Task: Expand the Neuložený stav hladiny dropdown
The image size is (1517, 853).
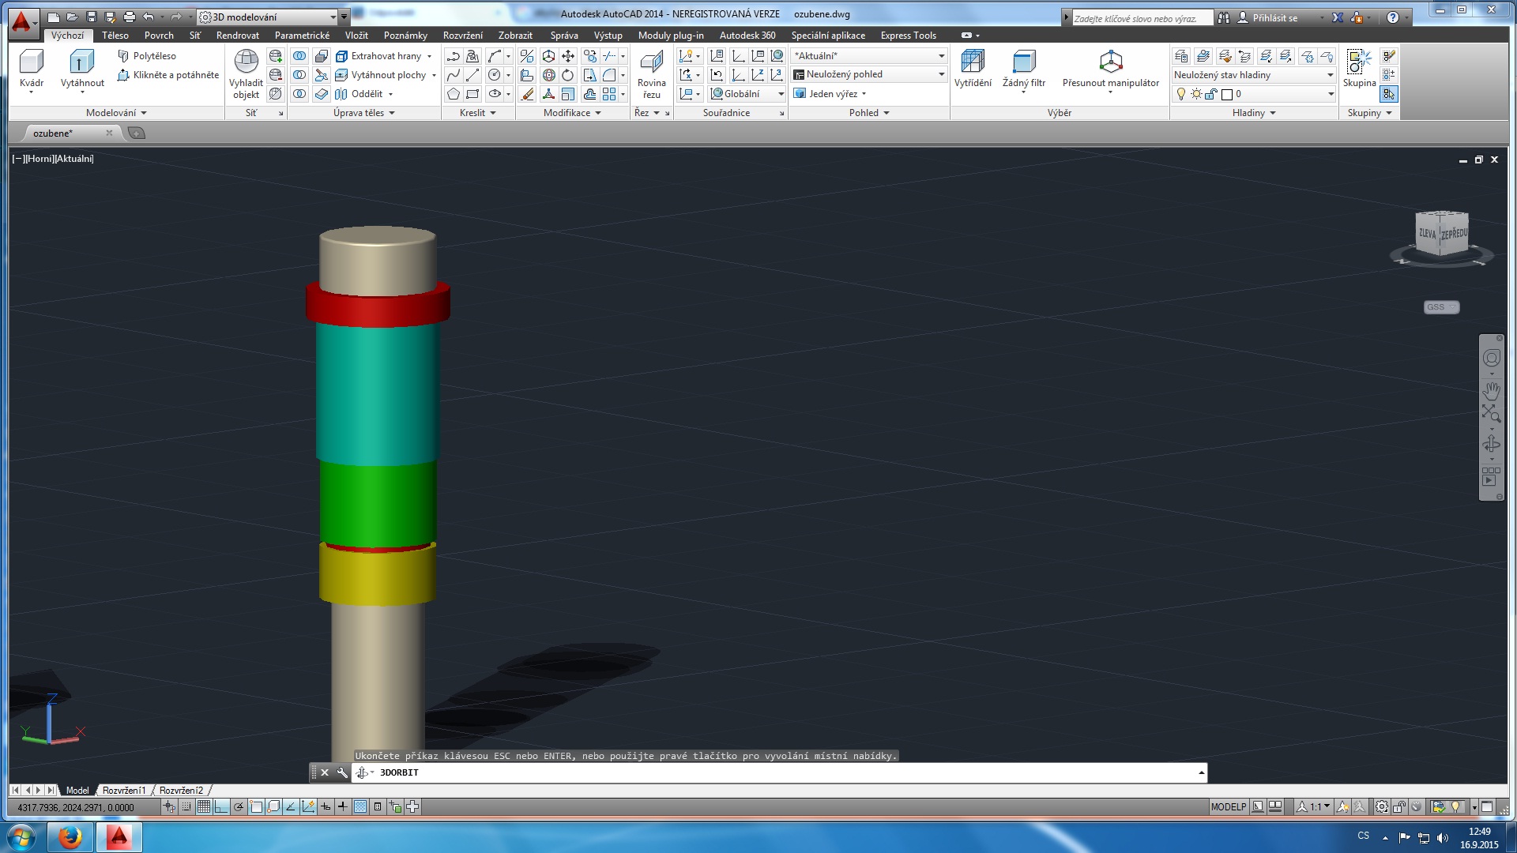Action: 1330,75
